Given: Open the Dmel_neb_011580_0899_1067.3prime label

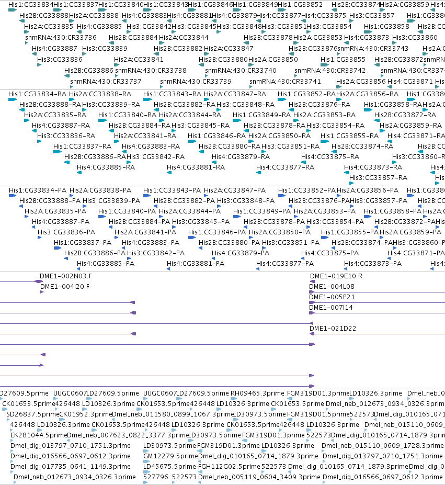Looking at the screenshot, I should tap(173, 414).
